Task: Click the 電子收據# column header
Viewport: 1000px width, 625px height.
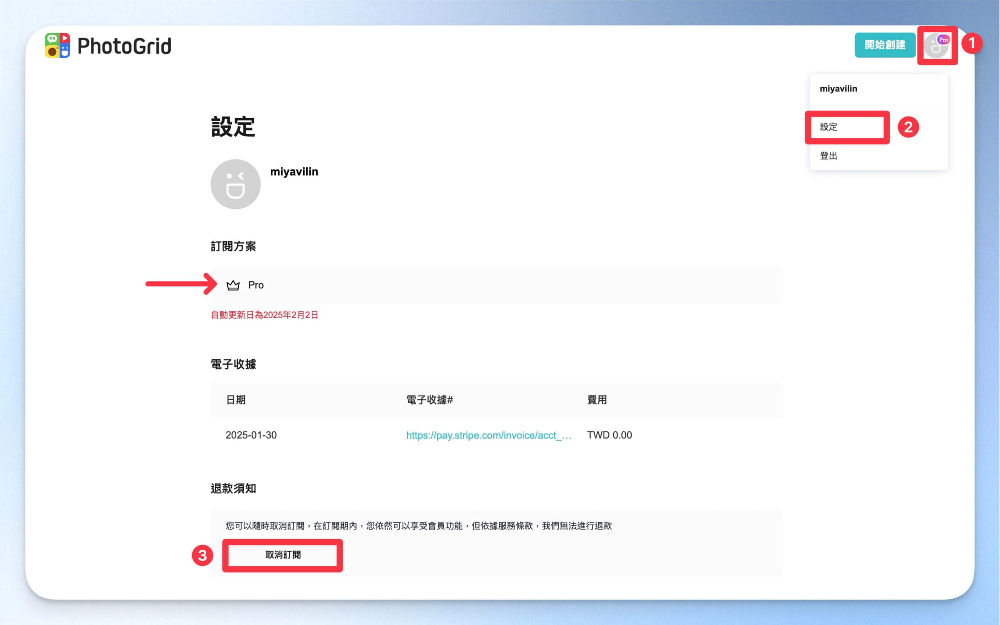Action: point(430,400)
